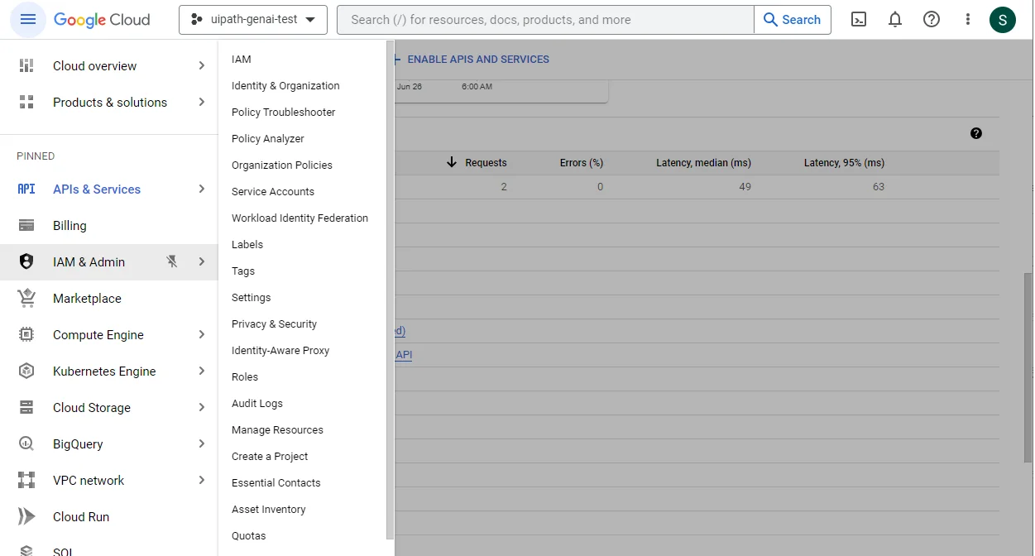The image size is (1035, 556).
Task: Click the Marketplace cart icon
Action: [x=26, y=299]
